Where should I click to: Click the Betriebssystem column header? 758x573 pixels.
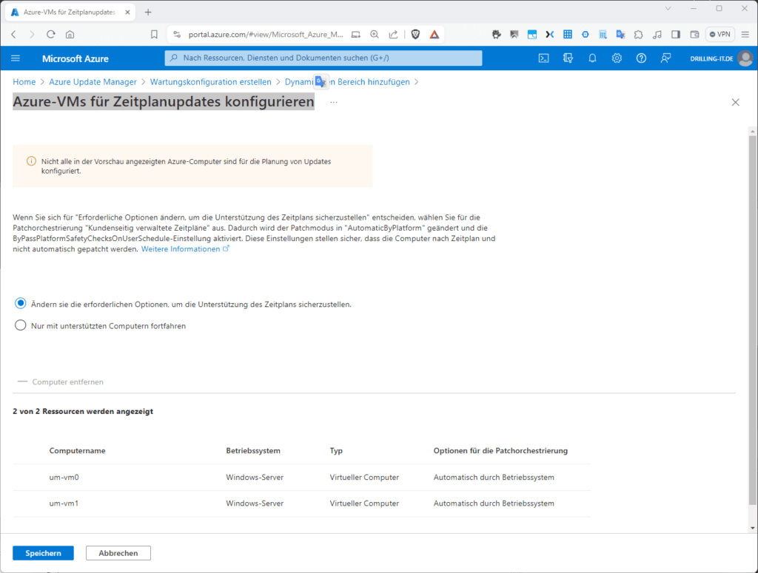253,450
